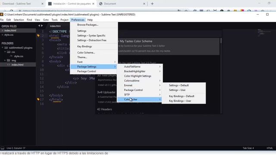
Task: Close the Instalación browser tab
Action: point(93,4)
